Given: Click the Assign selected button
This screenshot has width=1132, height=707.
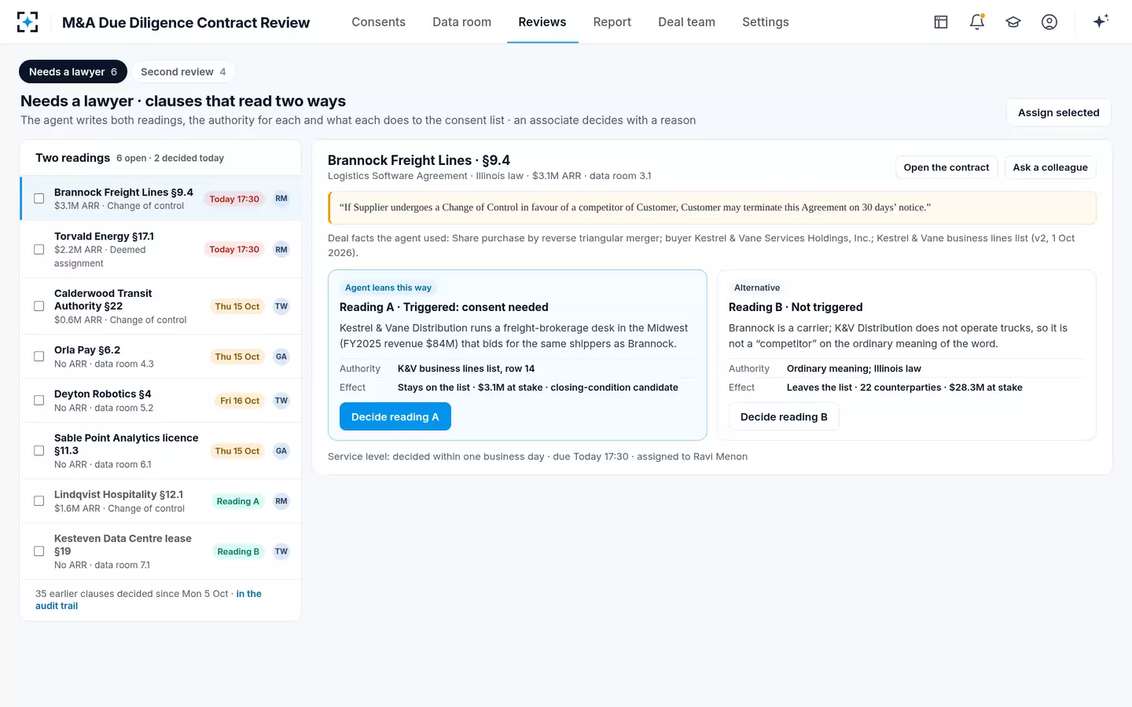Looking at the screenshot, I should coord(1059,112).
